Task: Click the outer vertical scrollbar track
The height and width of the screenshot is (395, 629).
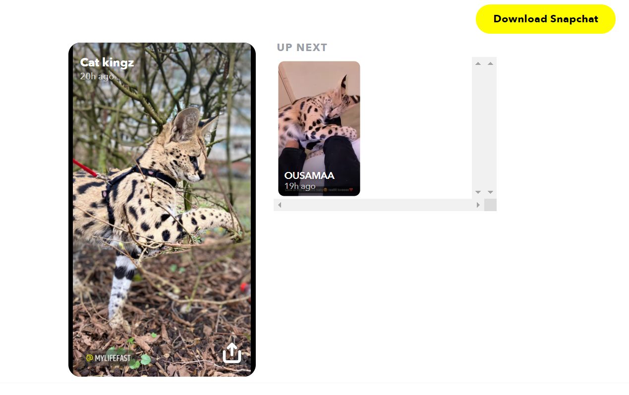Action: click(x=490, y=128)
